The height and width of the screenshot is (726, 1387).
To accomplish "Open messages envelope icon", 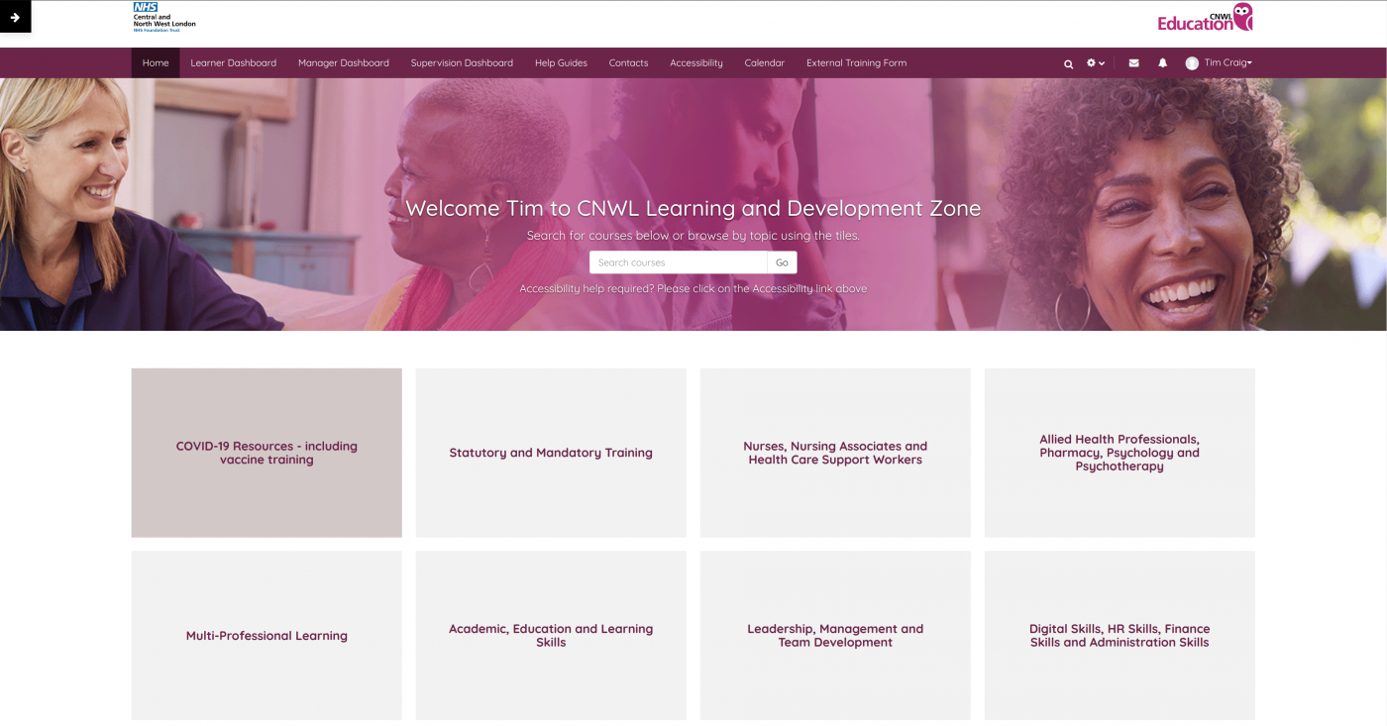I will coord(1133,63).
